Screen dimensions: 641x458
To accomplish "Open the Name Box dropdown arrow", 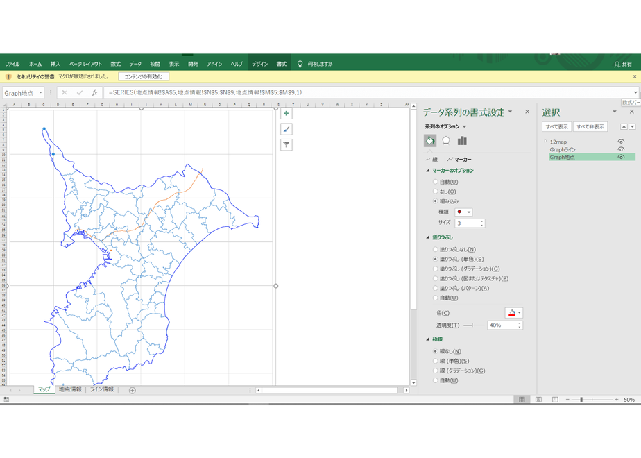I will pos(40,93).
